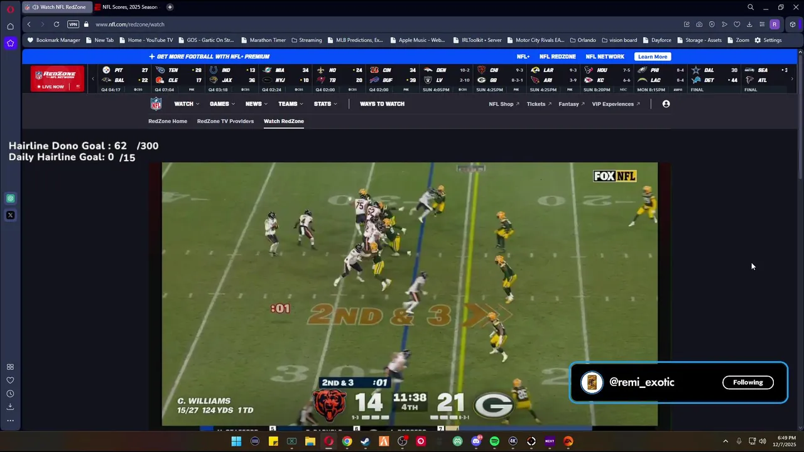Open the Tickets link
Viewport: 804px width, 452px height.
[x=539, y=104]
